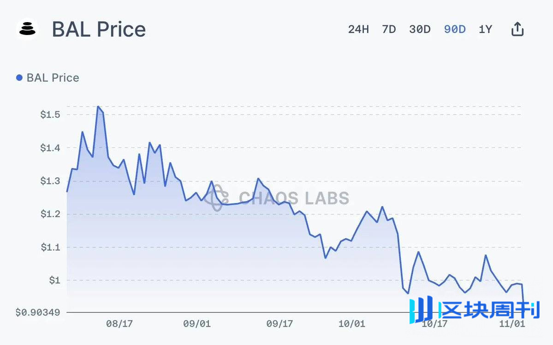Click the 08/17 date label on x-axis
553x345 pixels.
tap(119, 324)
